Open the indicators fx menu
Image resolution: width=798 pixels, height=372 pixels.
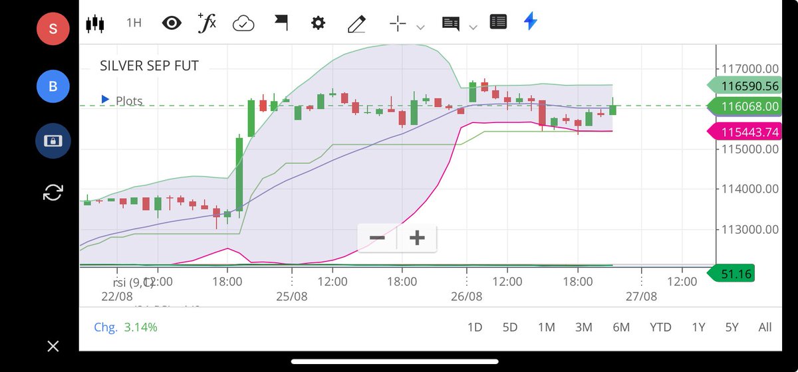pos(207,23)
